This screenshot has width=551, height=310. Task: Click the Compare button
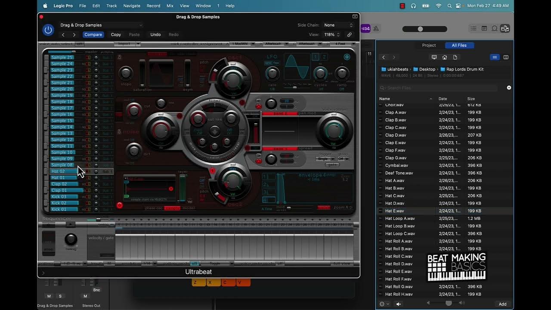point(93,34)
